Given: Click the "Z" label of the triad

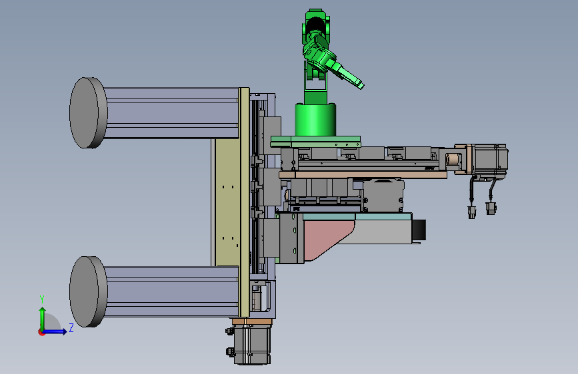Looking at the screenshot, I should [x=71, y=327].
